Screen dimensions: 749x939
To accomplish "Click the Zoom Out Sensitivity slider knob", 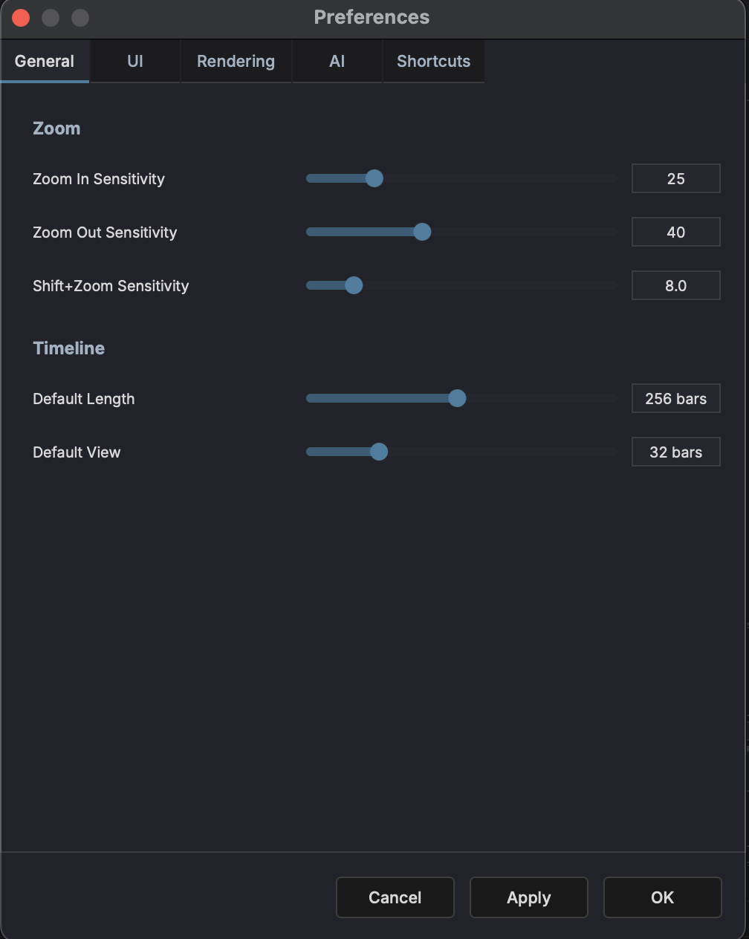I will [x=422, y=232].
